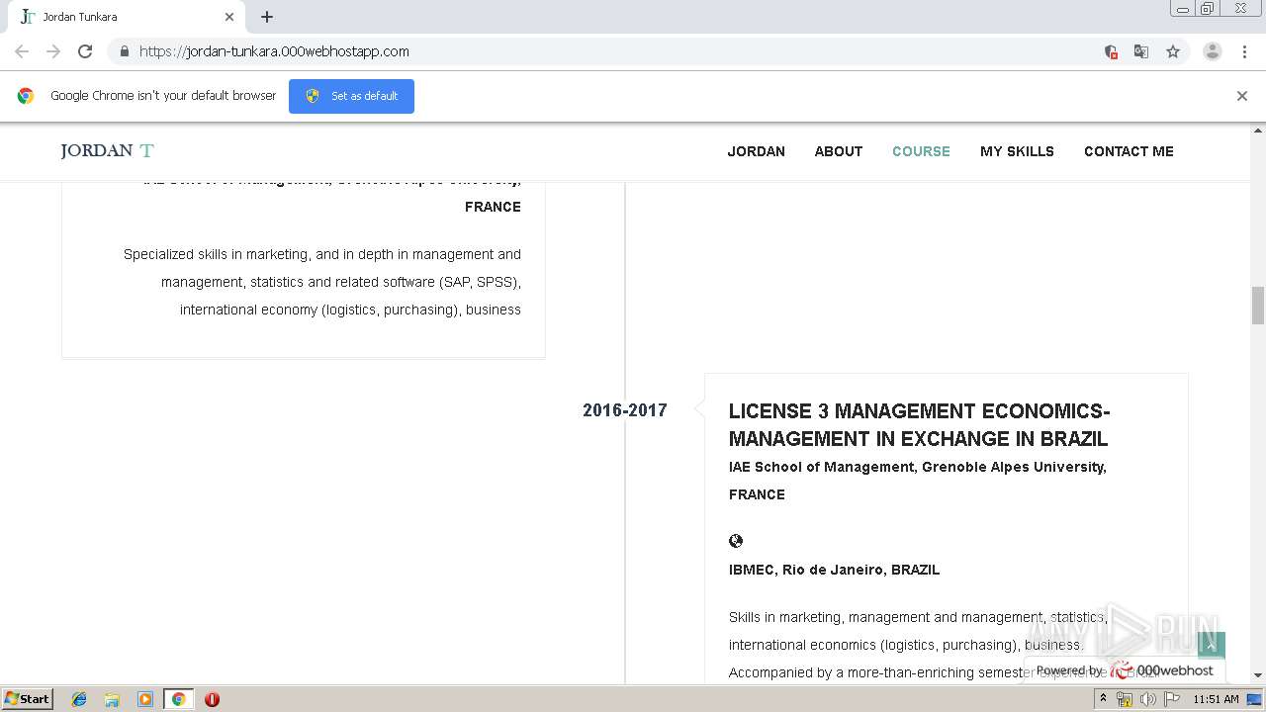Click the Action Center flag tray icon

tap(1171, 699)
